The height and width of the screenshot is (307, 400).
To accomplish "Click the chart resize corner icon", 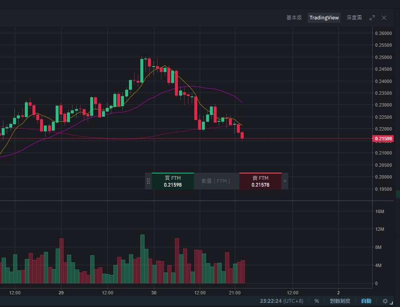I will tap(392, 303).
